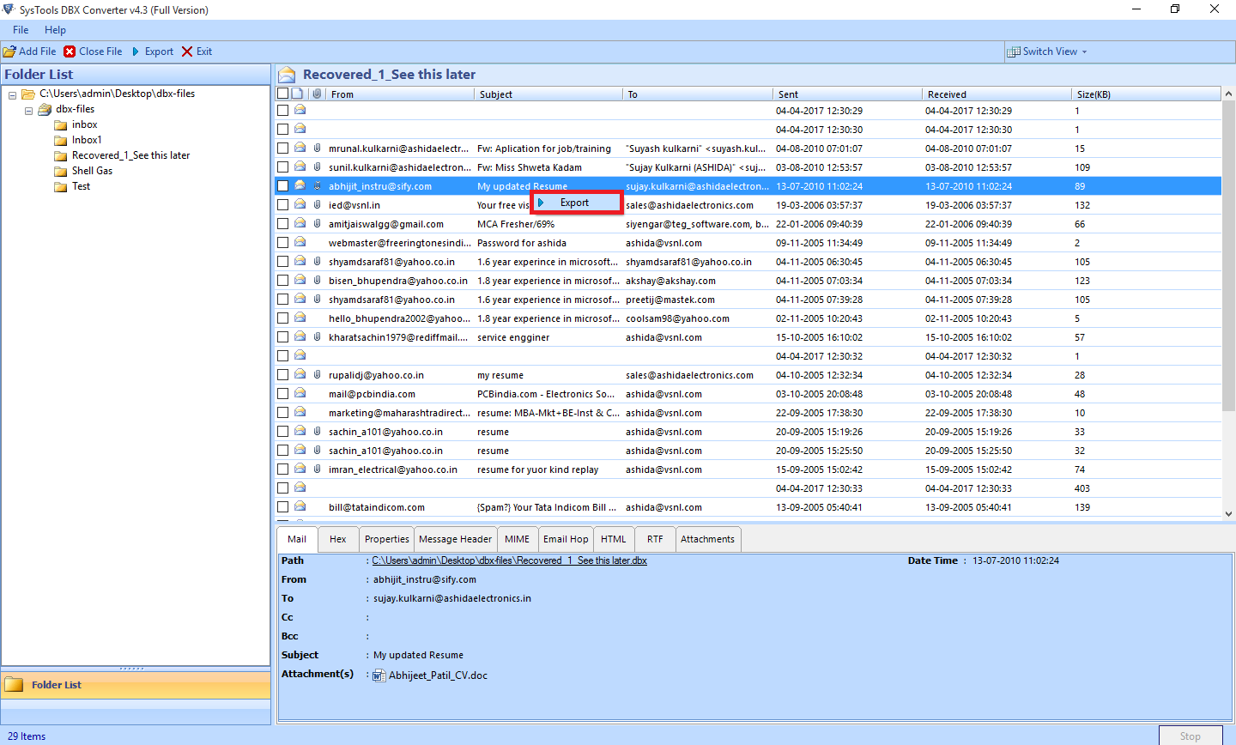This screenshot has height=745, width=1236.
Task: Click attachment paperclip of ied@vsnl.in row
Action: click(317, 204)
